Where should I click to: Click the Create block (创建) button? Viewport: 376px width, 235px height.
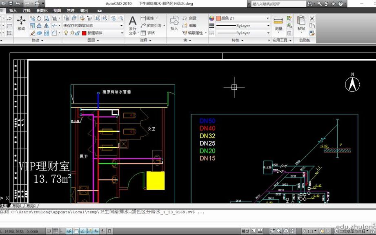coord(189,18)
